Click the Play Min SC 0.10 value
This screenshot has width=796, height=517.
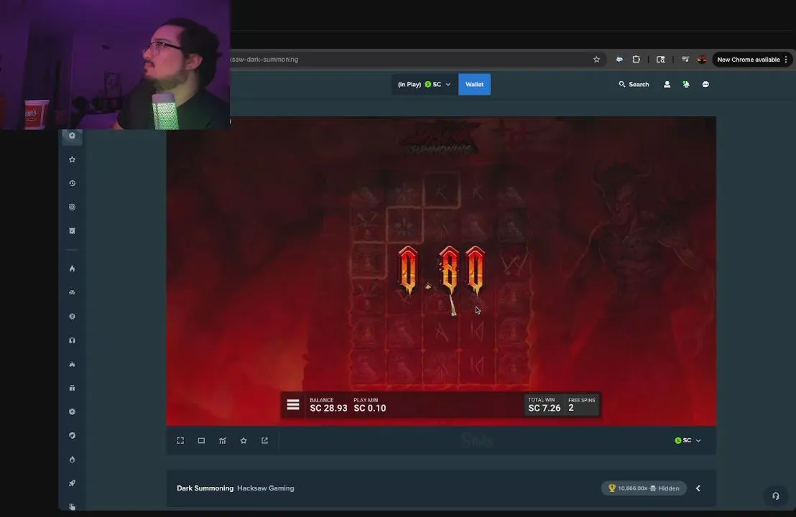coord(369,408)
